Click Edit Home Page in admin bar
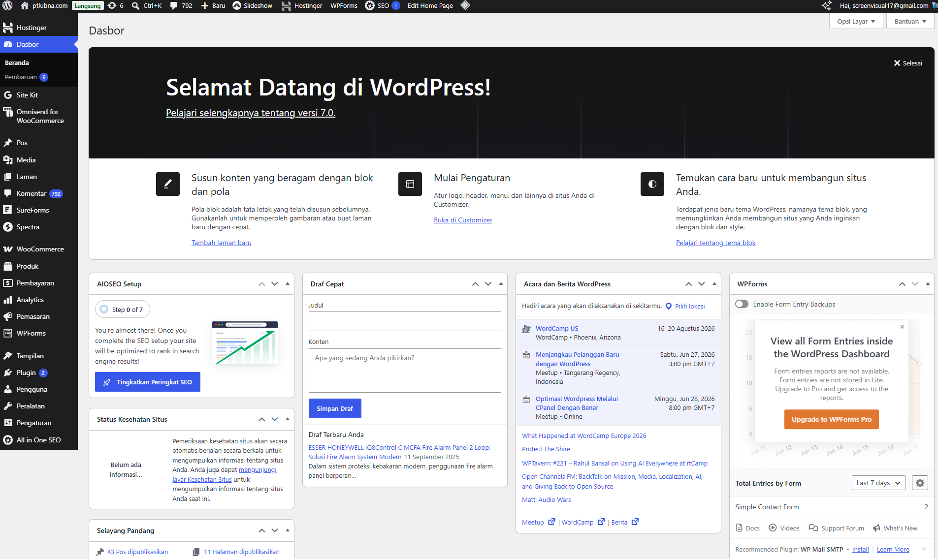Viewport: 938px width, 559px height. (430, 6)
